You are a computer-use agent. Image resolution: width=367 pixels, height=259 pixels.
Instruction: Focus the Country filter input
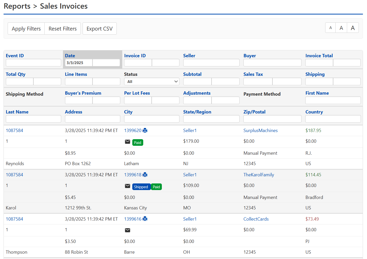pos(333,119)
